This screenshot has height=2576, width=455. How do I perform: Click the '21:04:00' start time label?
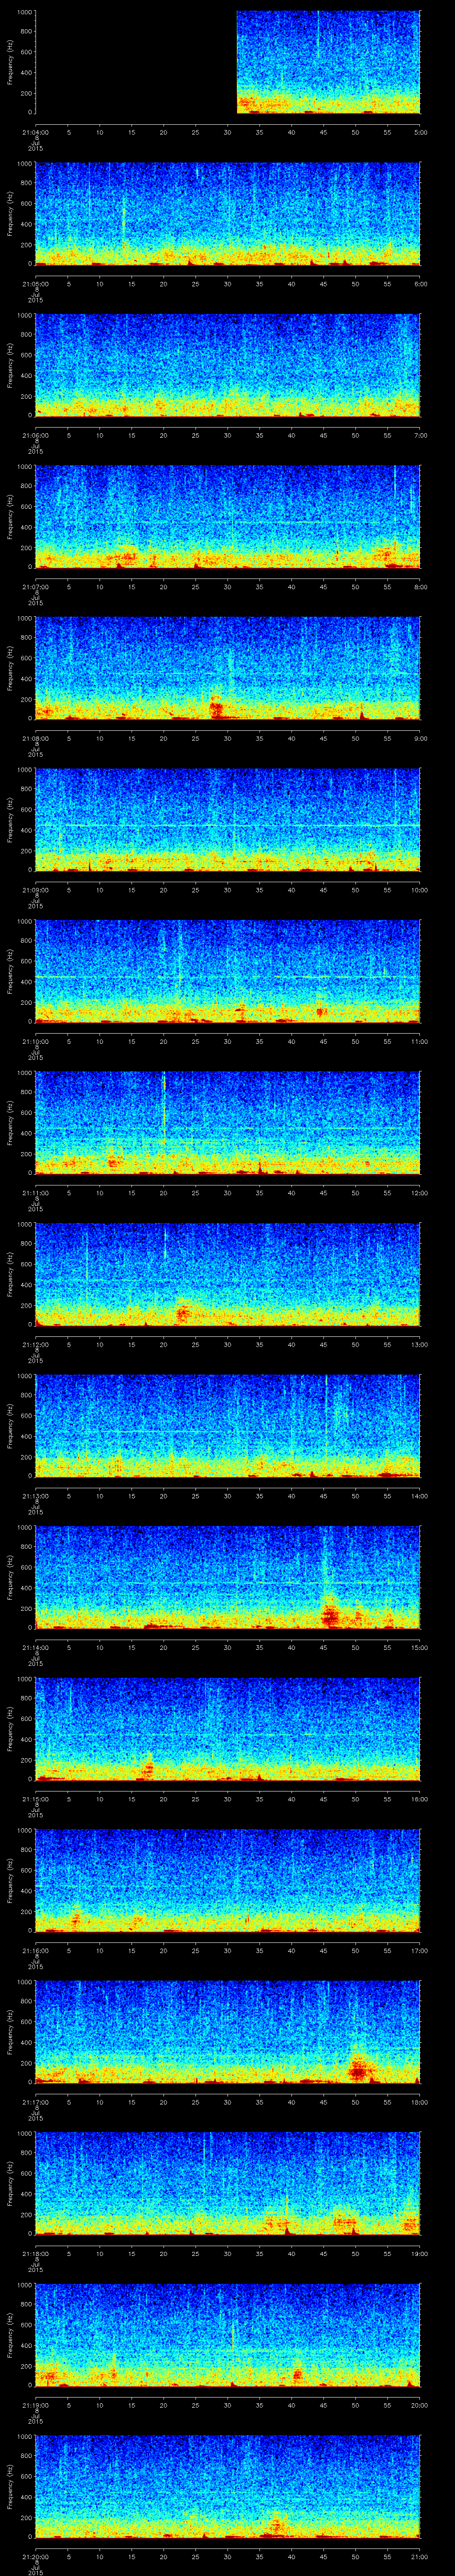35,132
